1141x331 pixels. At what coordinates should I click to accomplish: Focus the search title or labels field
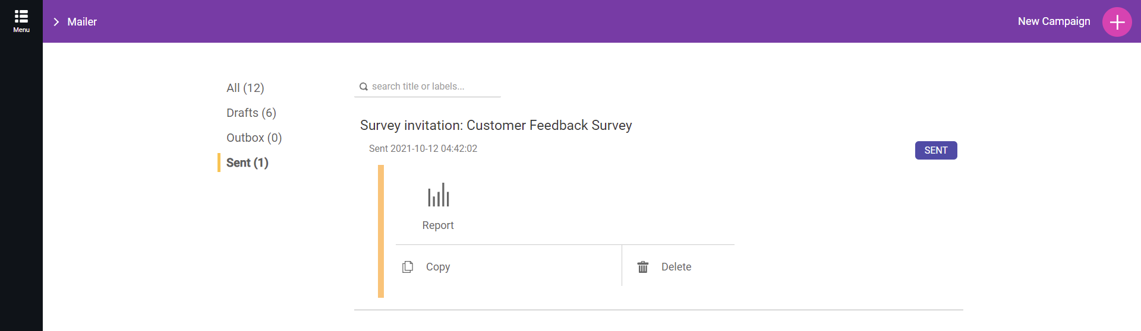click(x=427, y=87)
